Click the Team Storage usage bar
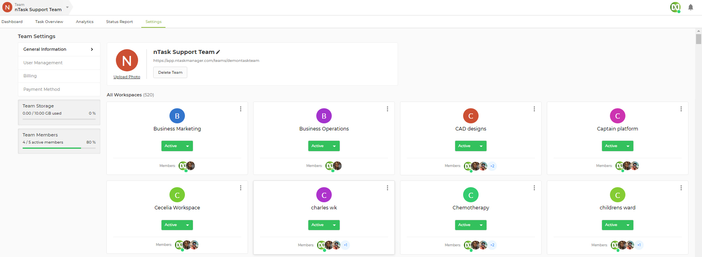This screenshot has width=702, height=257. pyautogui.click(x=59, y=119)
